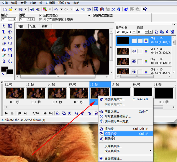Jump to first frame
The height and width of the screenshot is (162, 177).
pos(19,113)
